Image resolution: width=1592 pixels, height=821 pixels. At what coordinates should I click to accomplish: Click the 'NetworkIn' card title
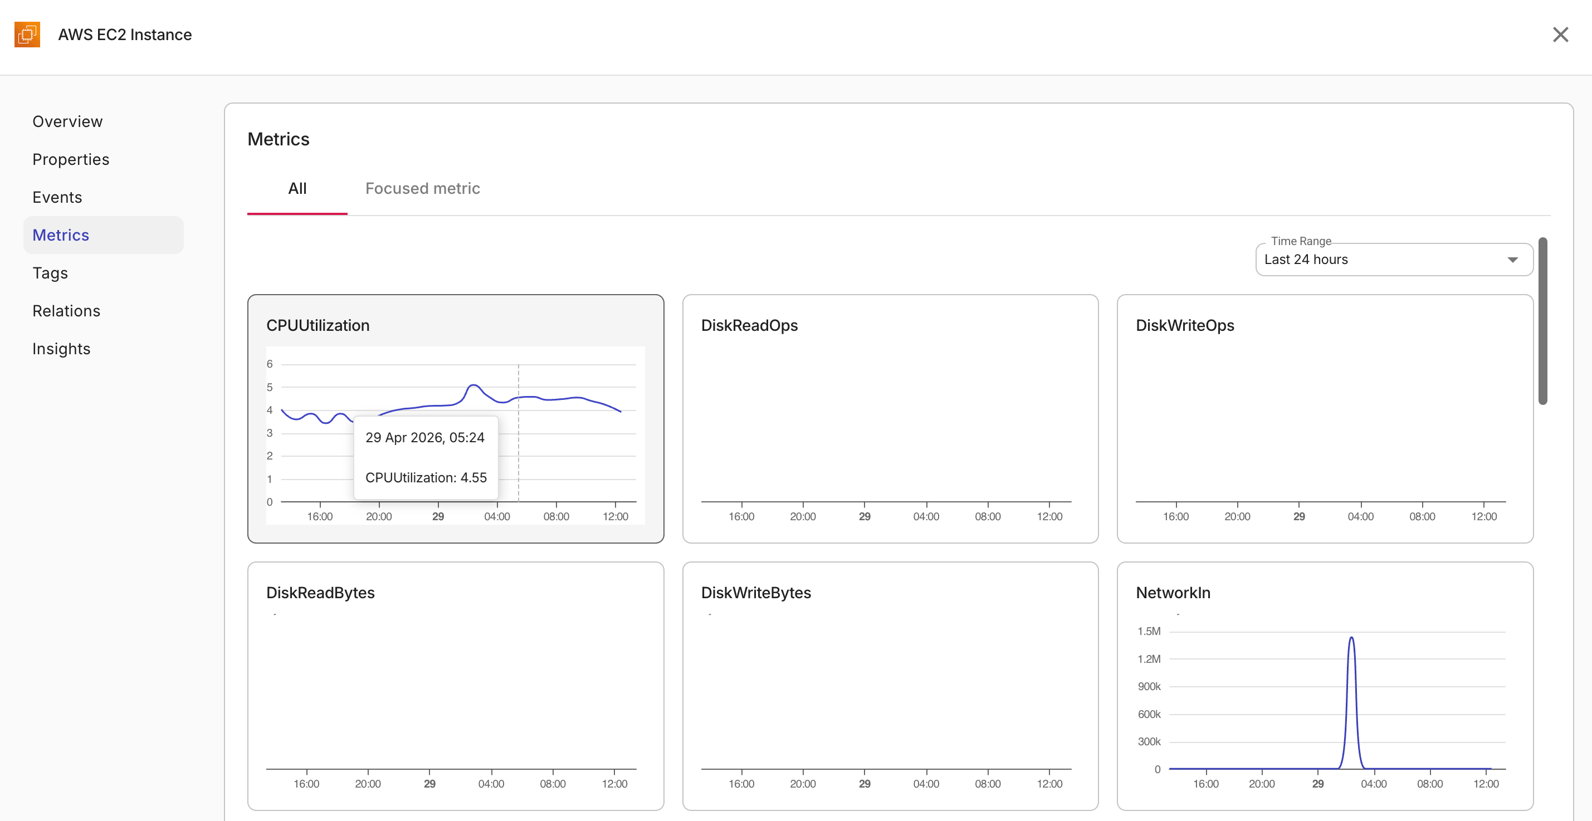pyautogui.click(x=1173, y=593)
